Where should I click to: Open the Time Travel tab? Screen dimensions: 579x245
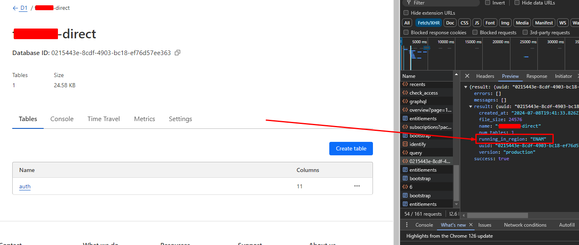point(104,119)
